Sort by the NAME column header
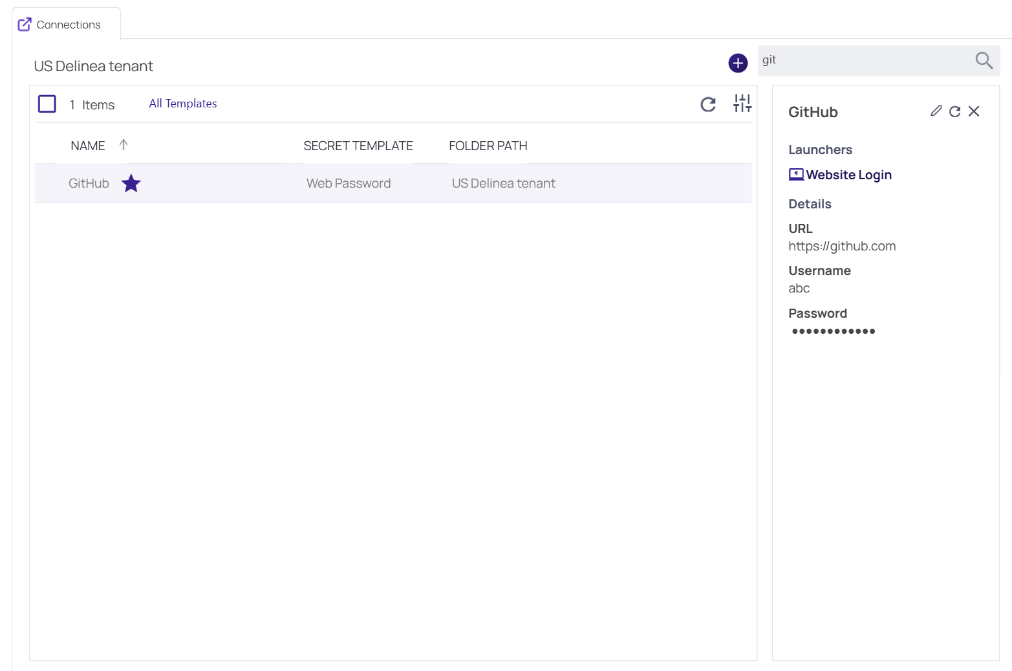This screenshot has width=1012, height=671. (88, 146)
